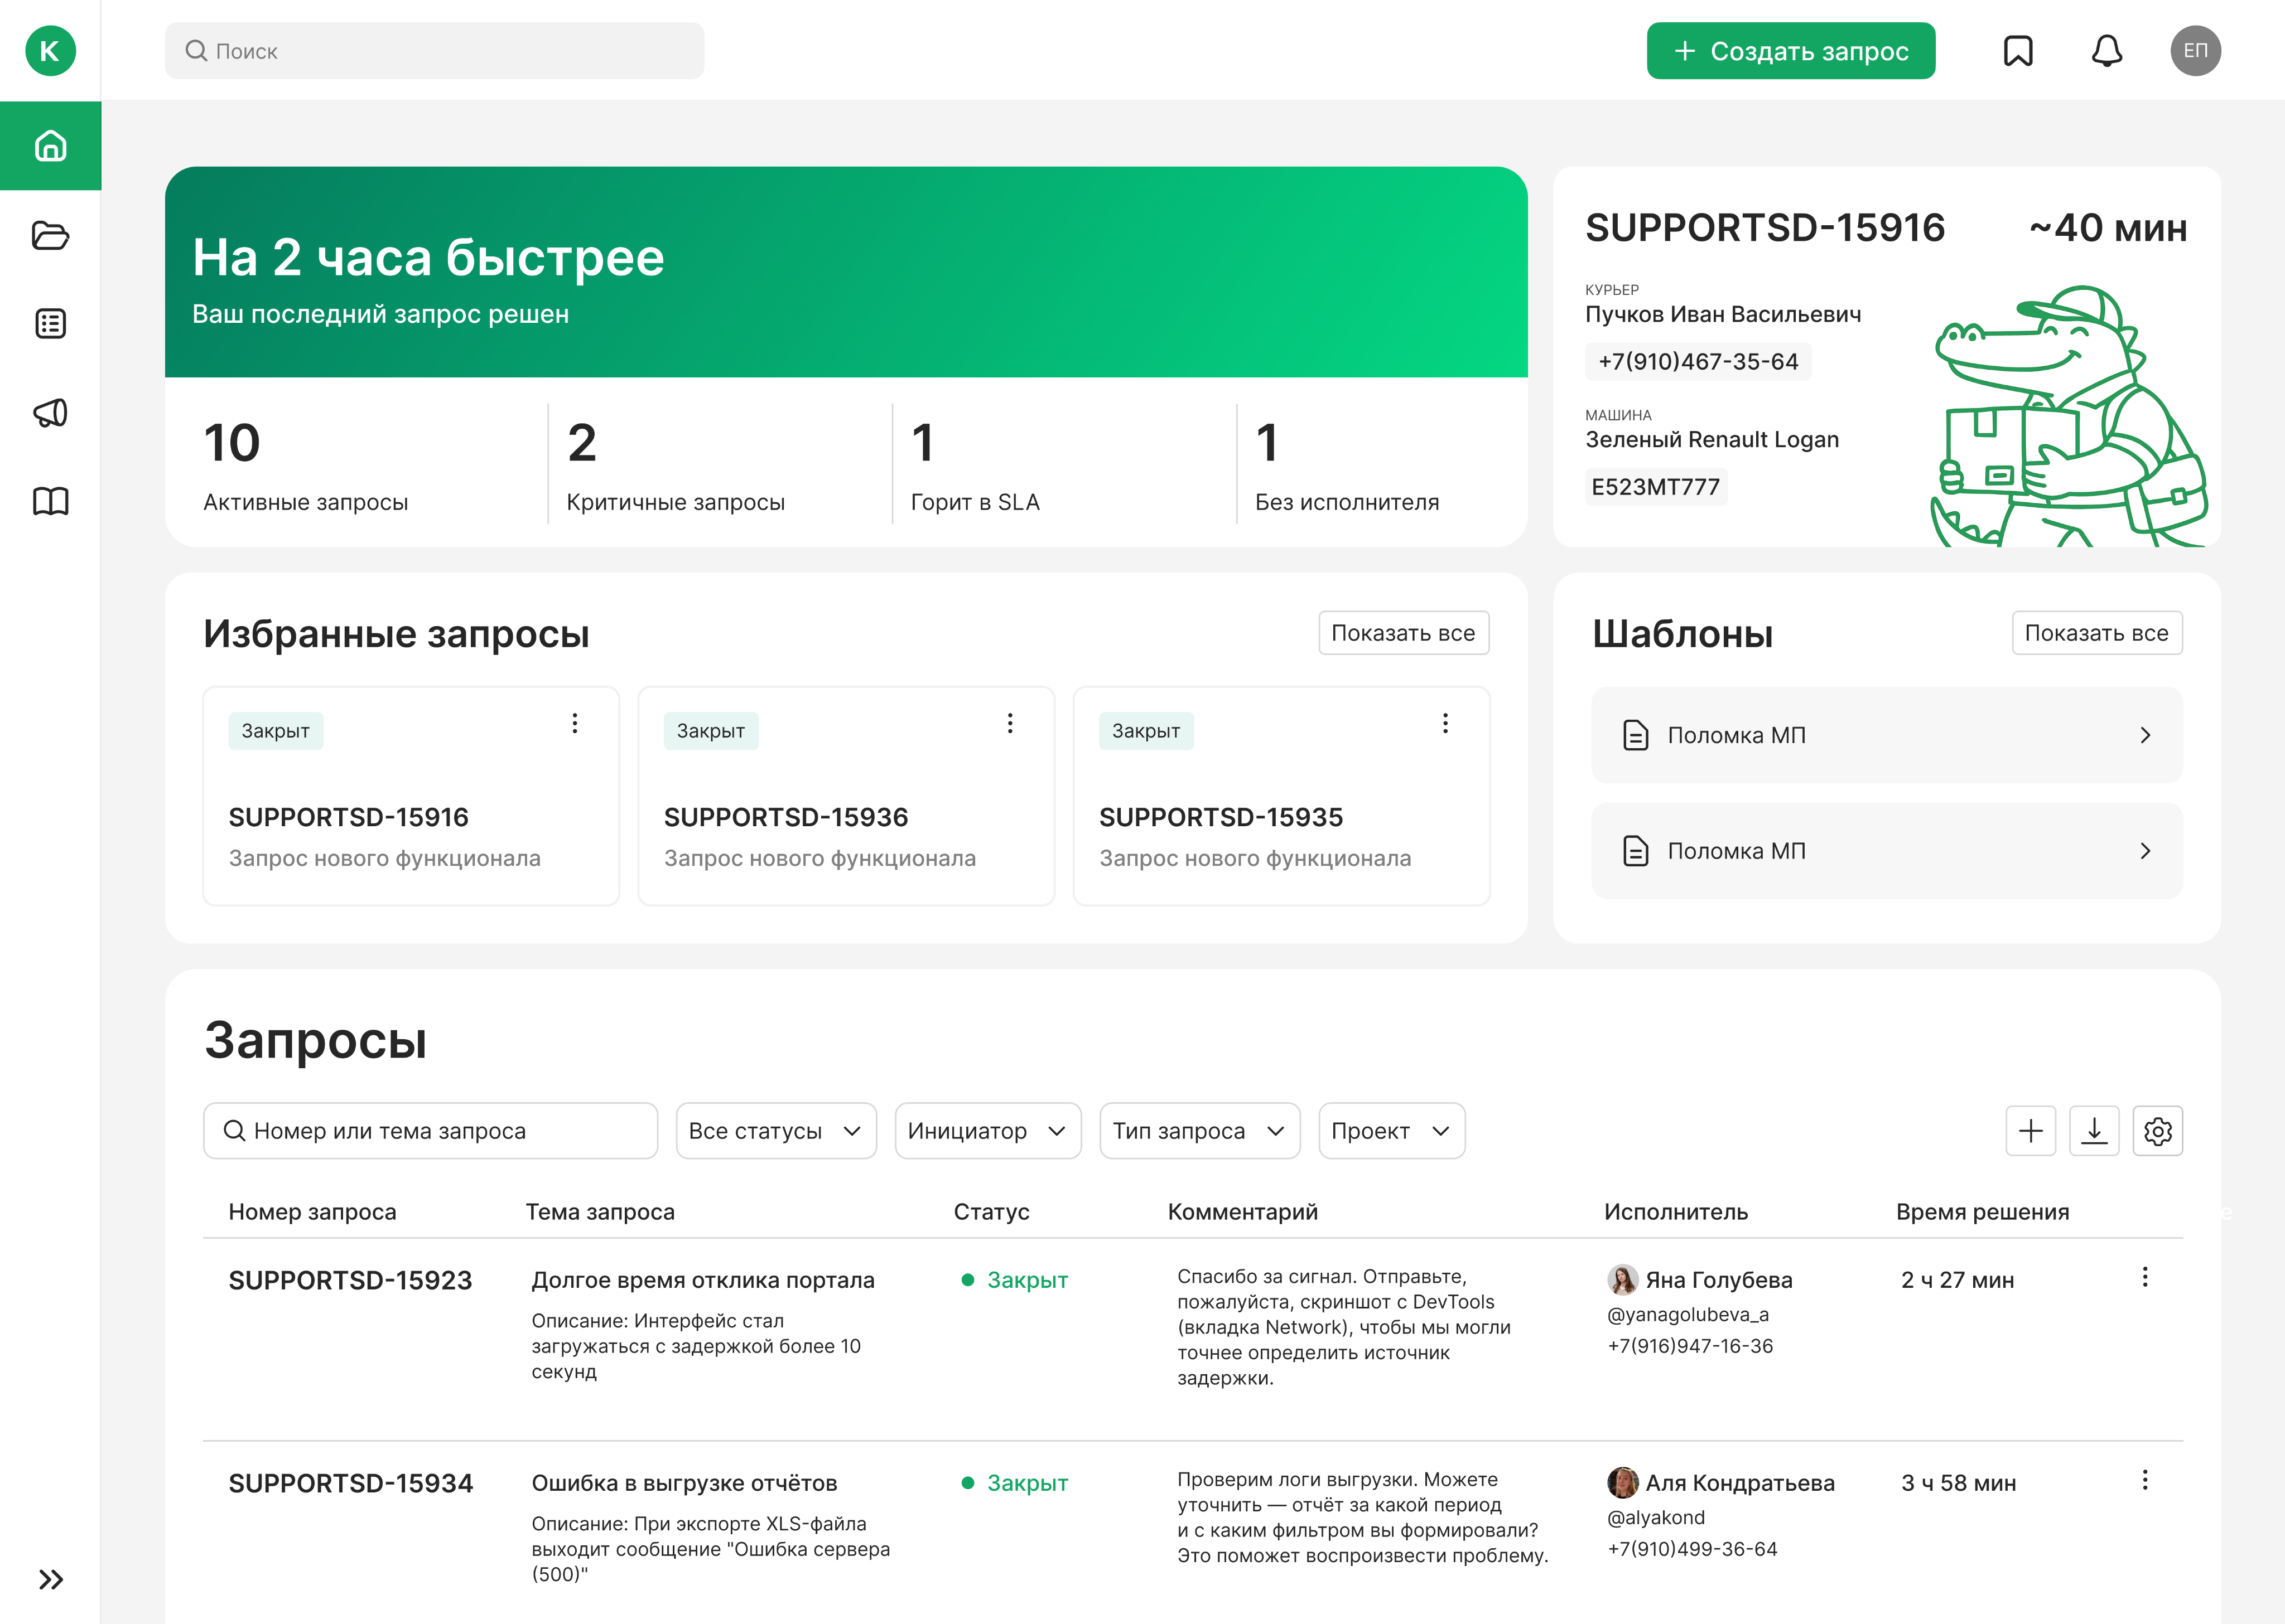Viewport: 2285px width, 1624px height.
Task: Open the Инициатор filter dropdown
Action: pyautogui.click(x=986, y=1131)
